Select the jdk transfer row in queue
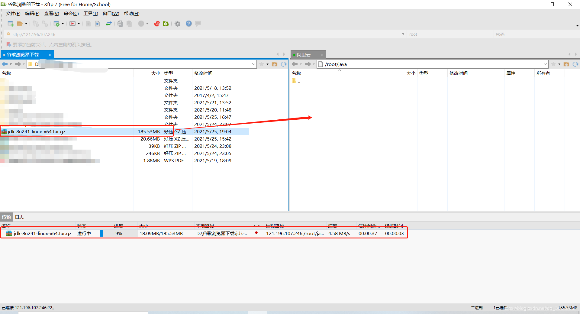The width and height of the screenshot is (580, 314). [x=204, y=234]
